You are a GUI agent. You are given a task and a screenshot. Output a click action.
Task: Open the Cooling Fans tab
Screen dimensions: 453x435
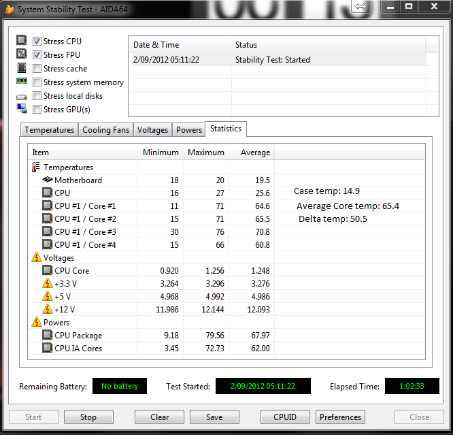pos(105,130)
